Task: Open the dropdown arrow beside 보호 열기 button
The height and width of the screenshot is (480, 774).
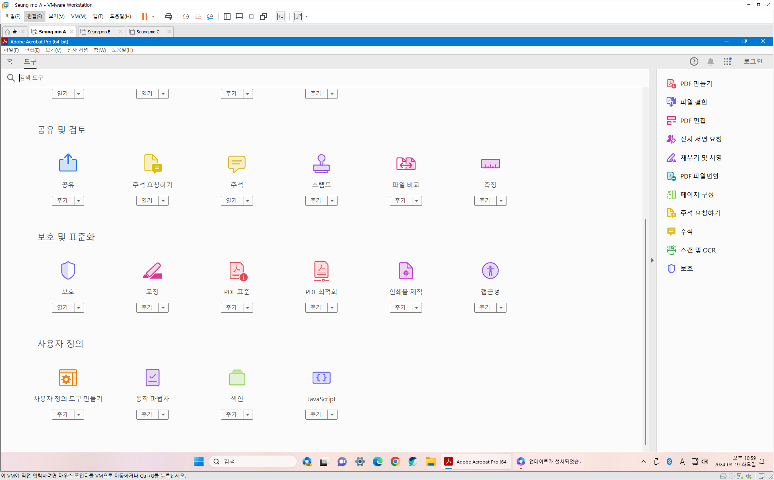Action: point(79,308)
